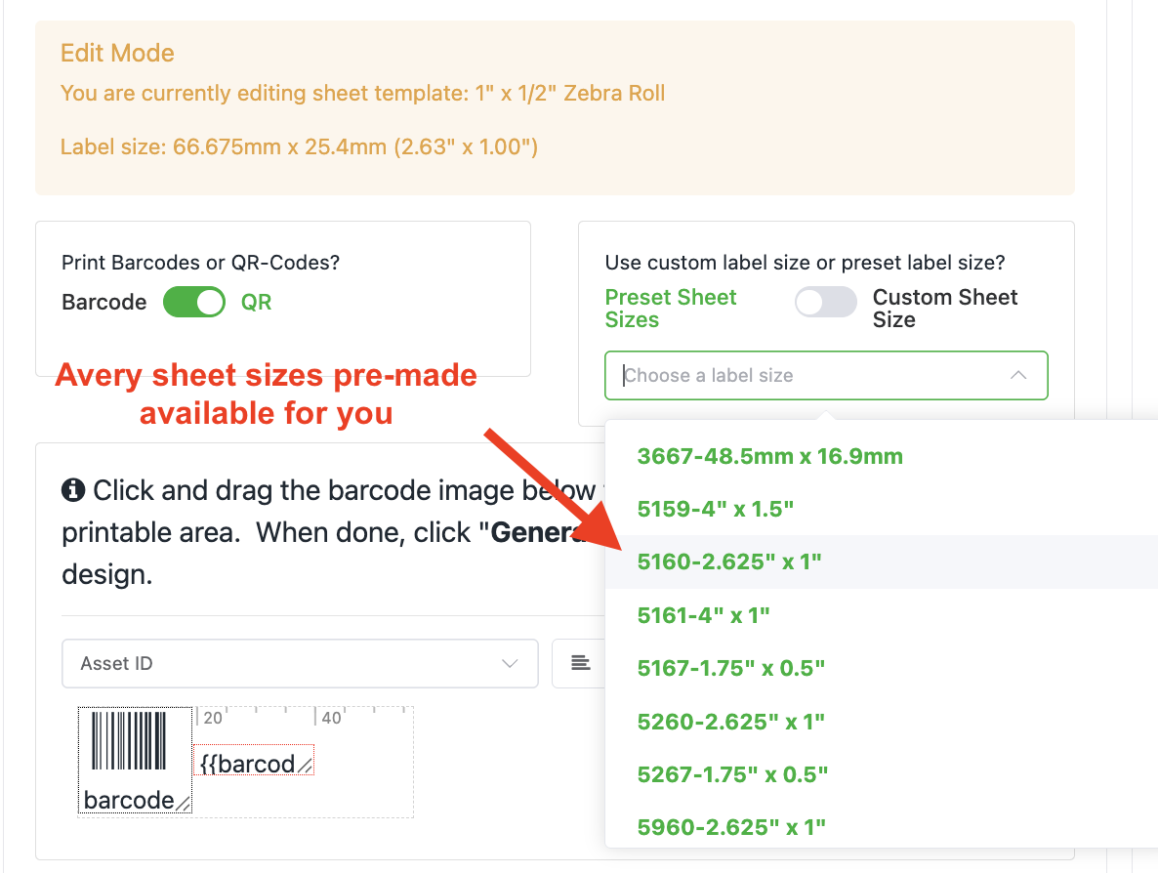Click the {{barcod text resize handle
This screenshot has width=1158, height=873.
click(x=305, y=767)
